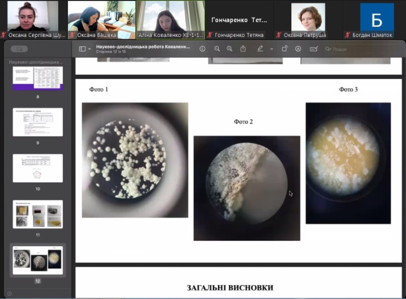This screenshot has width=406, height=299.
Task: Expand the sidebar view options chevron
Action: coord(90,49)
